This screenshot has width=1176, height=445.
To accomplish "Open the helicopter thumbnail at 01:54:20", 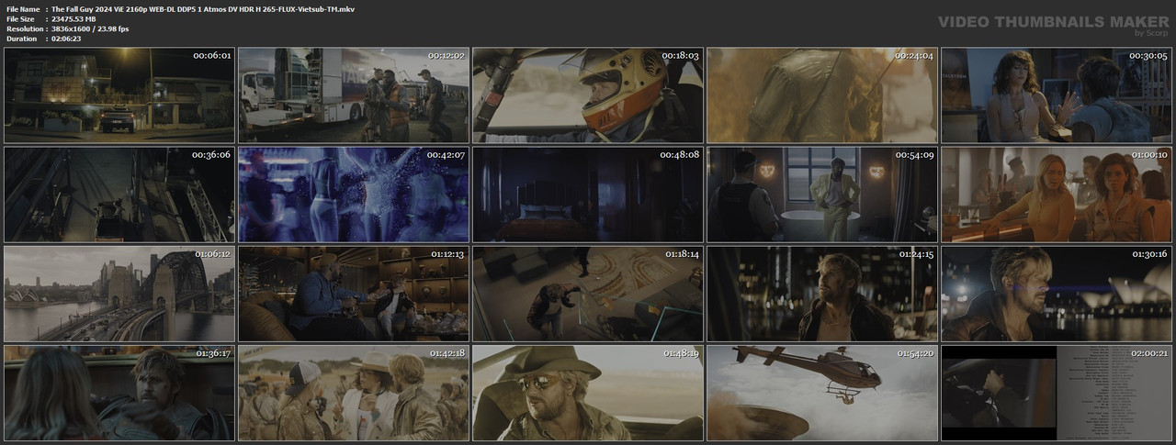I will click(x=821, y=393).
